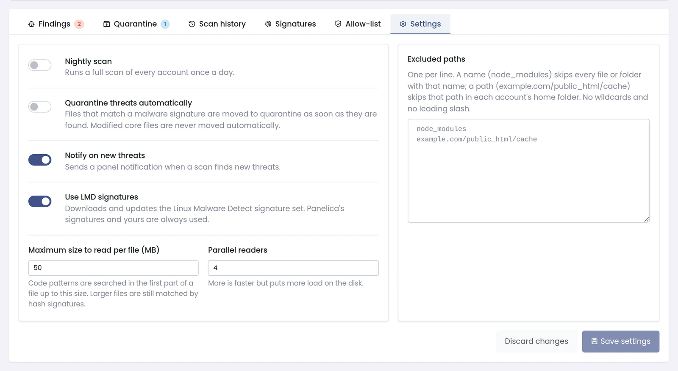Select the Signatures tab
This screenshot has width=678, height=371.
(x=290, y=24)
